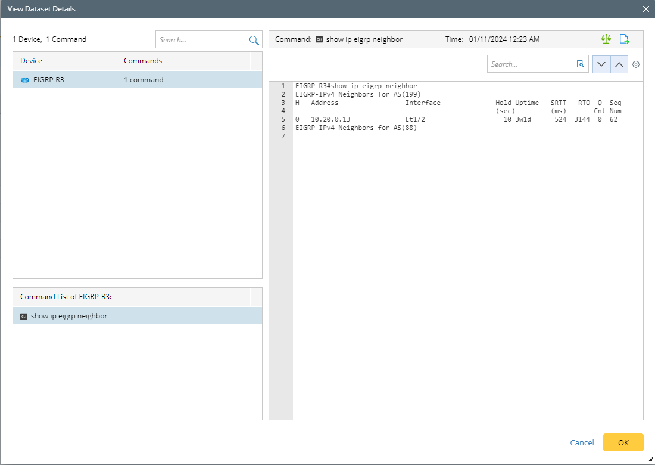Click the router icon beside EIGRP-R3

(x=25, y=80)
